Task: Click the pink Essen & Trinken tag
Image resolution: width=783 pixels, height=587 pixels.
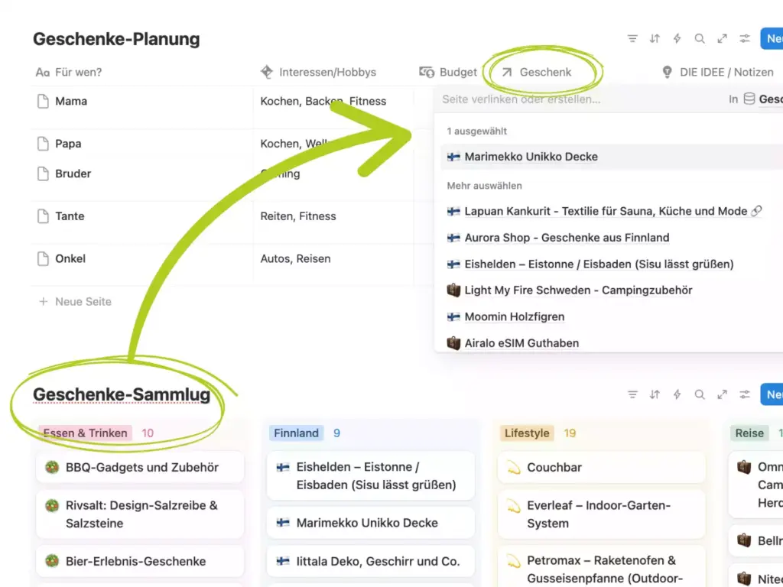Action: point(84,433)
